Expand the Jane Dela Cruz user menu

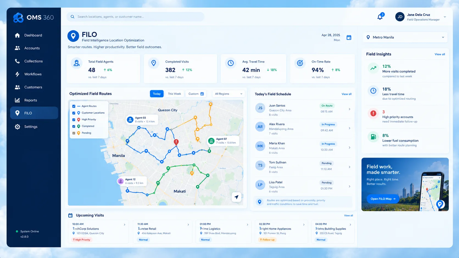tap(445, 17)
